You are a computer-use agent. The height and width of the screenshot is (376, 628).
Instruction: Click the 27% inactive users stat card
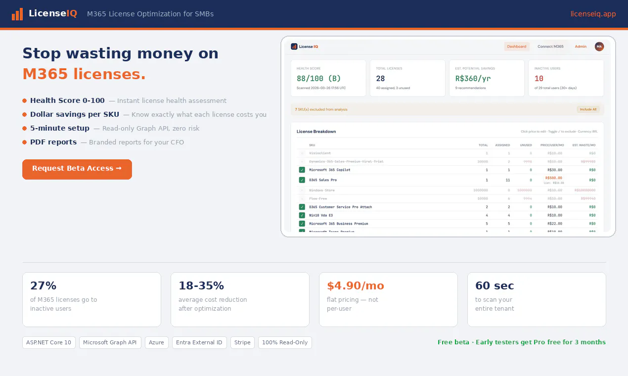tap(91, 299)
